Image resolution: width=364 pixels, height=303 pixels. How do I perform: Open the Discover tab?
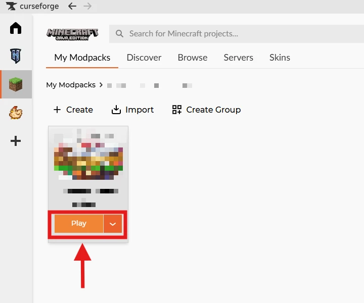[x=144, y=58]
